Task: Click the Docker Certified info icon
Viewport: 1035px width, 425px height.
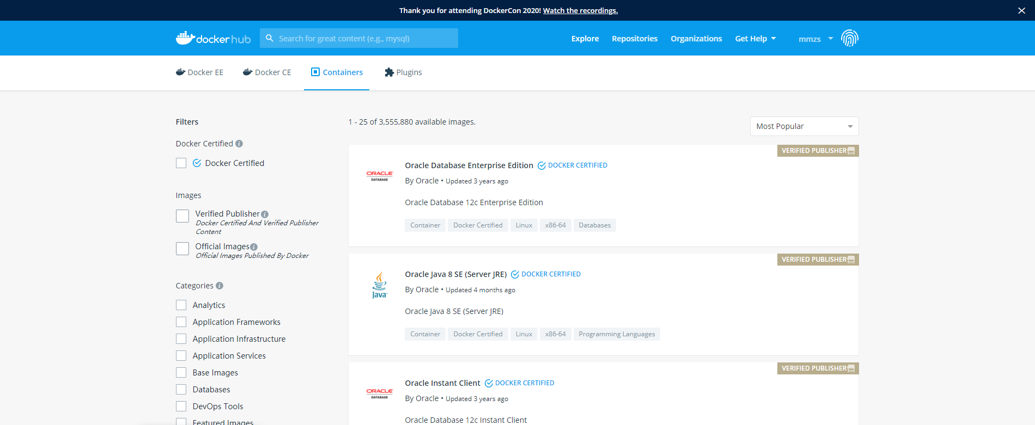Action: click(x=239, y=144)
